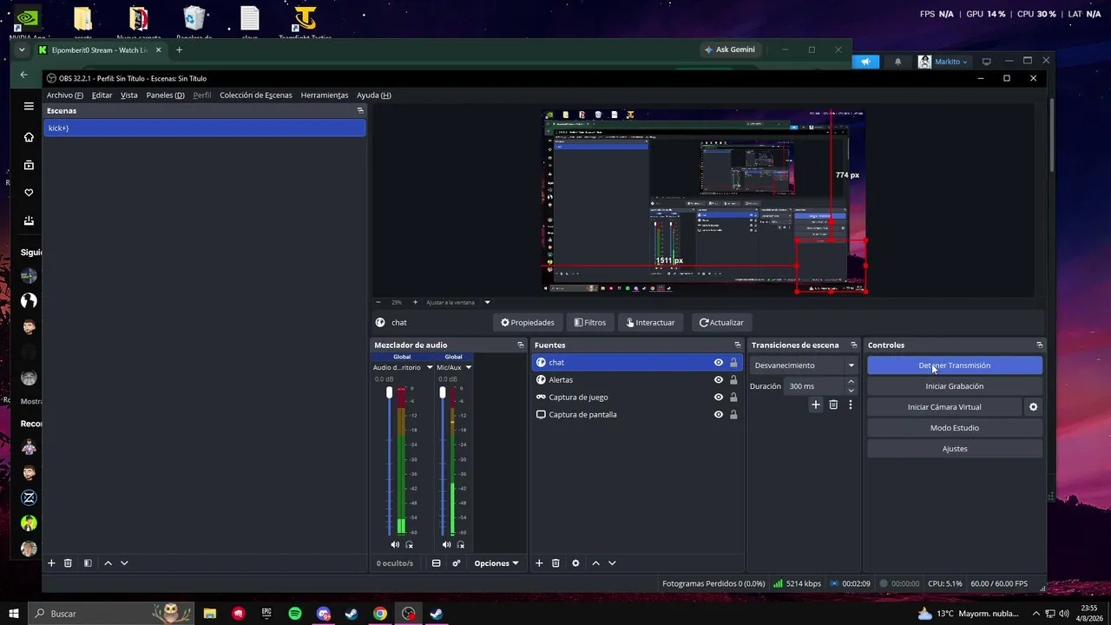Mute the desktop audio speaker icon
Image resolution: width=1111 pixels, height=625 pixels.
(395, 544)
